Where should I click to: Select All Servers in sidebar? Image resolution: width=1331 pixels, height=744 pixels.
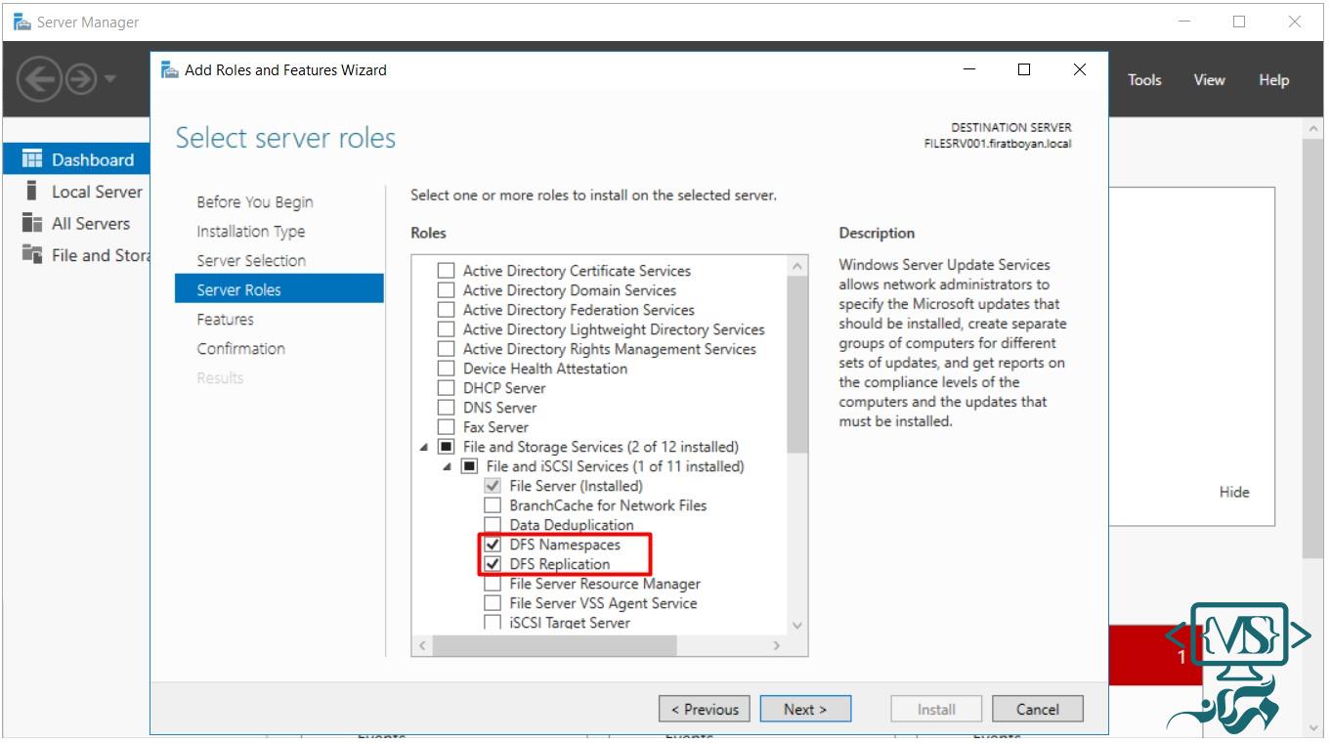click(x=91, y=223)
